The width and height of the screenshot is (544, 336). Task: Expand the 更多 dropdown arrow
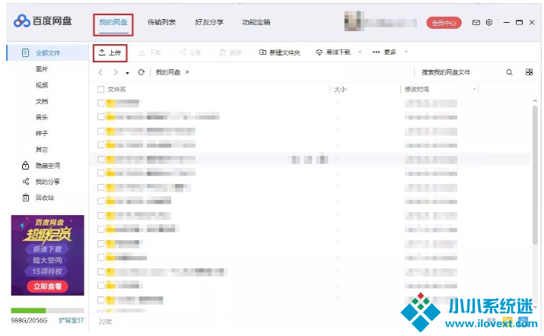point(406,52)
